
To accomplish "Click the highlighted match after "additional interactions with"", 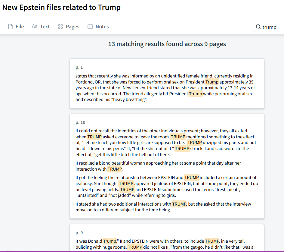I will pyautogui.click(x=179, y=204).
